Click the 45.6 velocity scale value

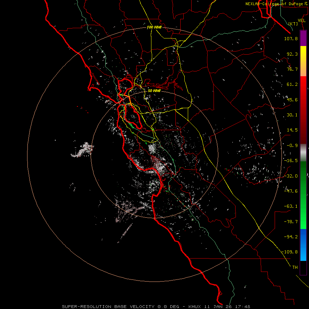coord(292,100)
